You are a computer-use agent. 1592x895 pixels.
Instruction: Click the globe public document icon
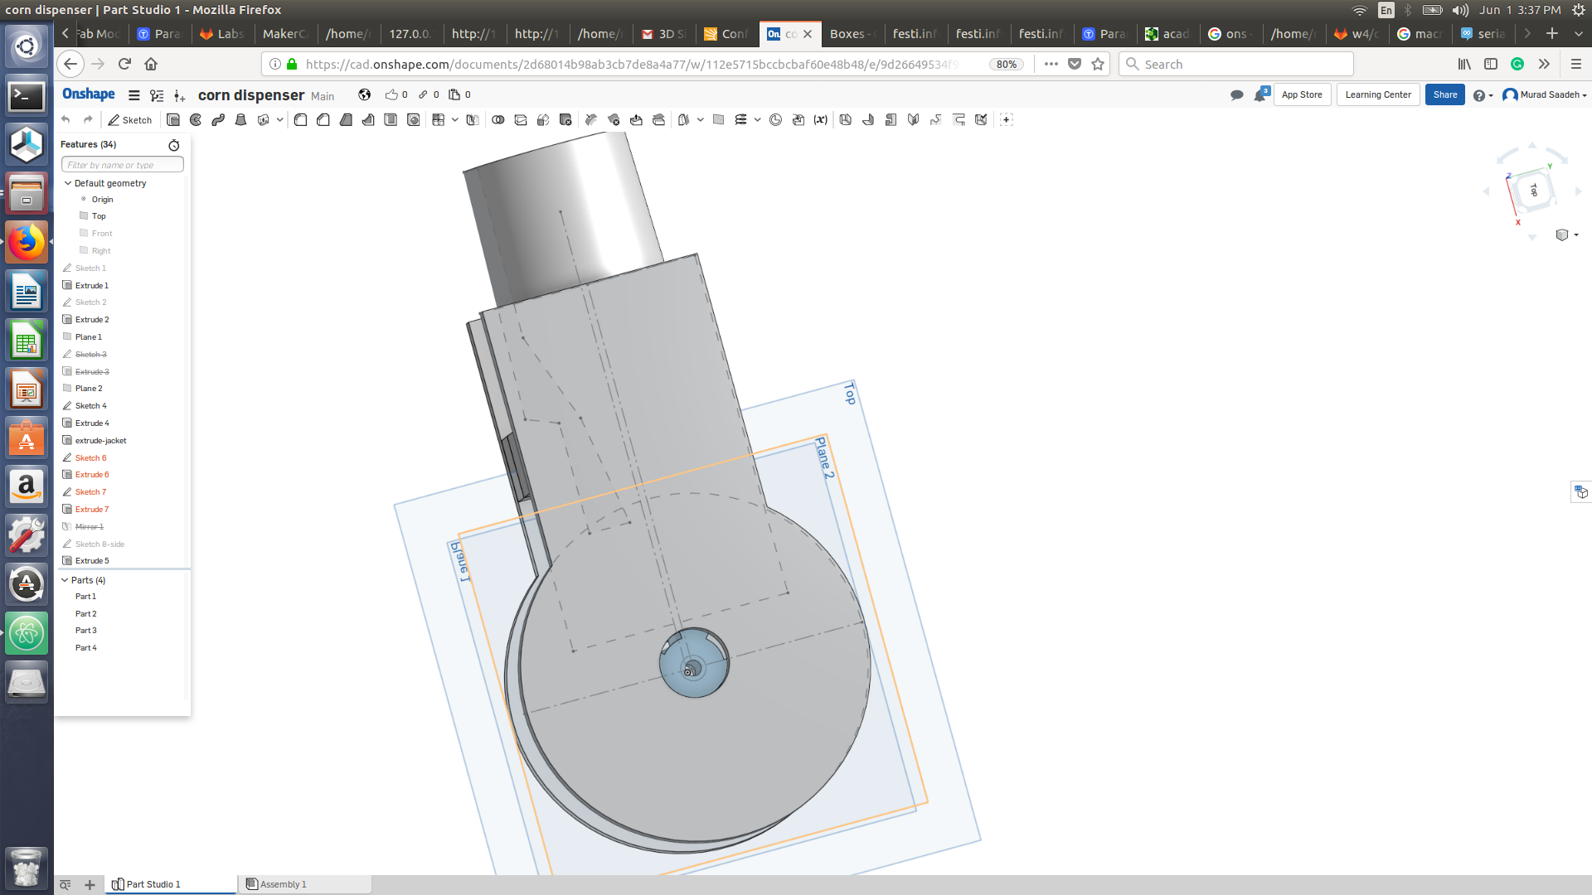click(364, 94)
